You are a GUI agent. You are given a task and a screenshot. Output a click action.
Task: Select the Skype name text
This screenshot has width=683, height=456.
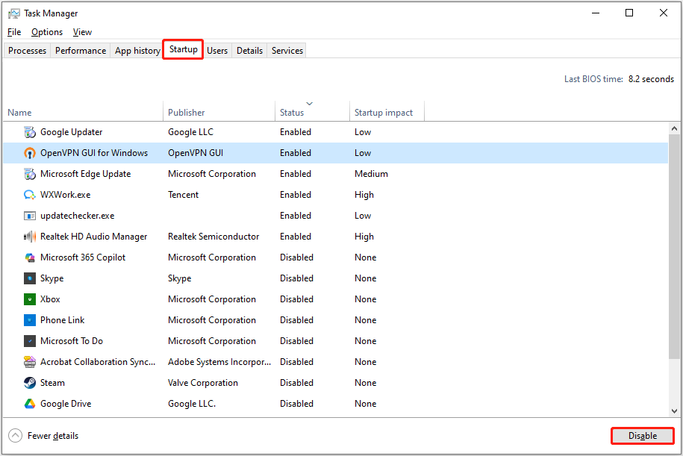pyautogui.click(x=52, y=278)
